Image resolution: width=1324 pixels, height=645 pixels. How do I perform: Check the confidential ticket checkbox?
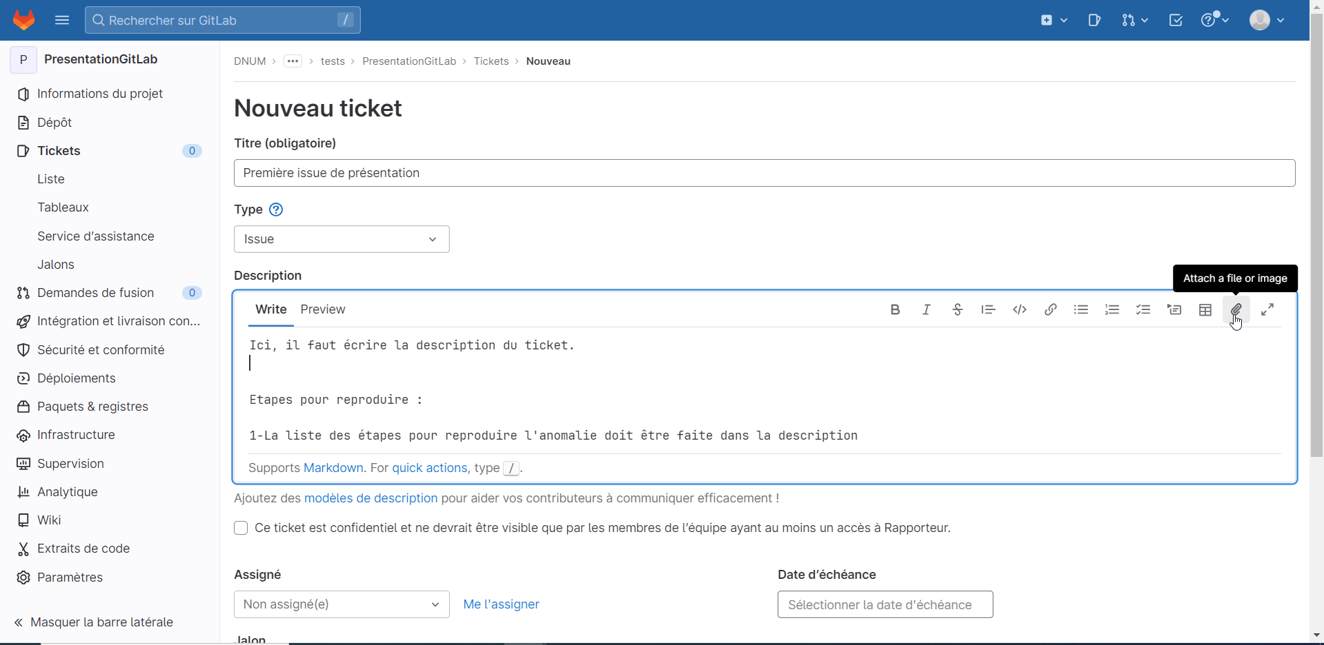241,528
